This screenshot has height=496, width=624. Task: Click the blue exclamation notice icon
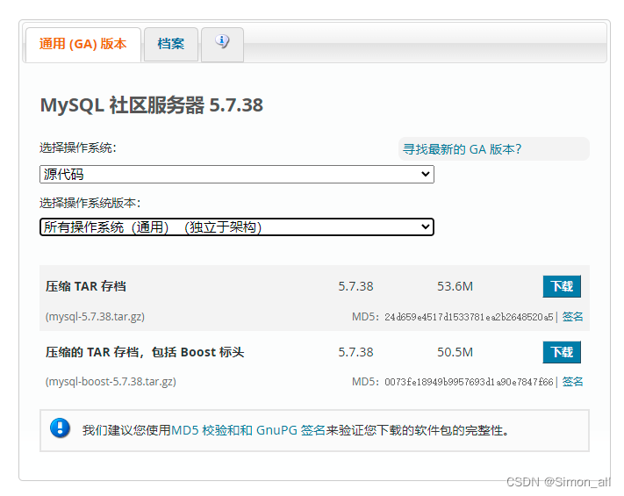pyautogui.click(x=61, y=429)
